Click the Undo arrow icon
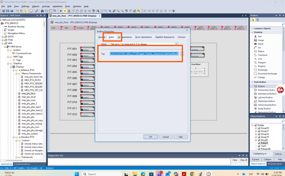 pyautogui.click(x=126, y=11)
